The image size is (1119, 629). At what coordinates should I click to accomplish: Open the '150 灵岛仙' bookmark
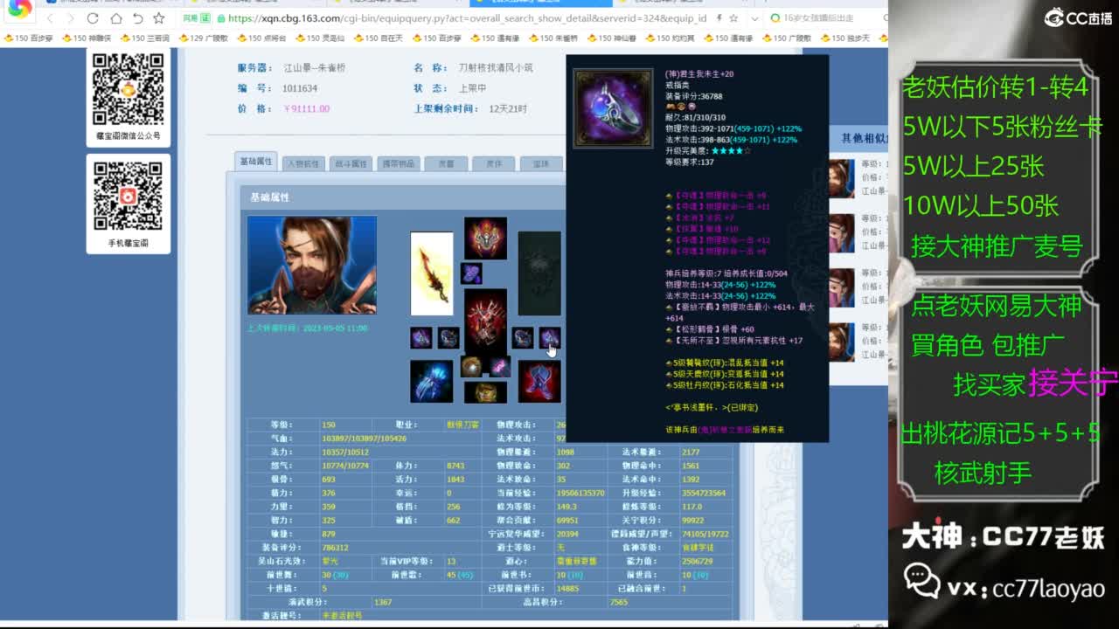click(320, 38)
